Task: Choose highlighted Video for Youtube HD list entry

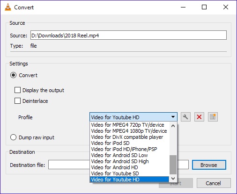Action: (x=130, y=180)
